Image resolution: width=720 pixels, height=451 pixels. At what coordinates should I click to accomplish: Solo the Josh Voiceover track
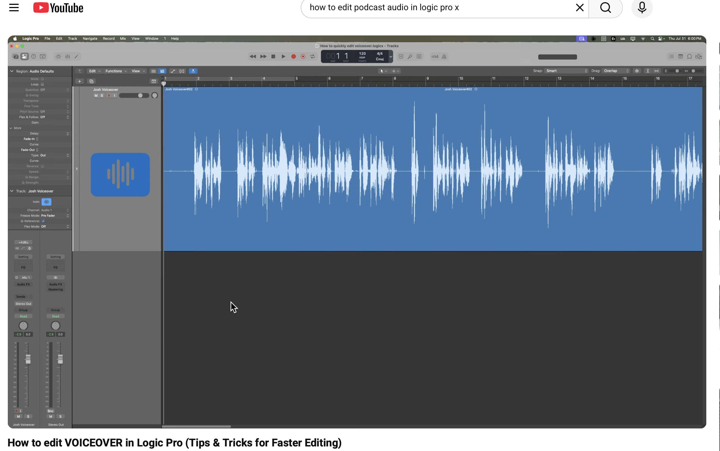(x=102, y=96)
